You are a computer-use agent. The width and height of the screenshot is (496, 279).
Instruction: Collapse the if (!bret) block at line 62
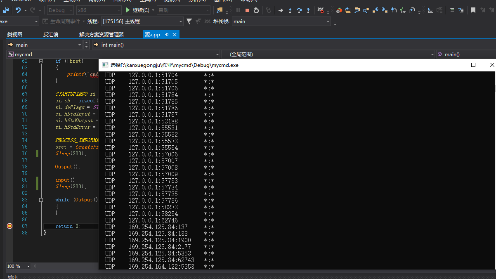pos(41,61)
